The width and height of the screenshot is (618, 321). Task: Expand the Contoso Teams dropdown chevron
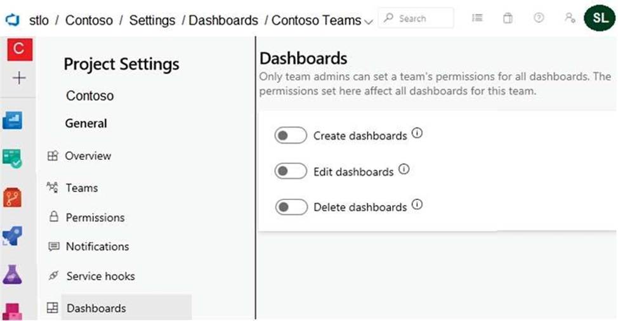click(x=369, y=22)
